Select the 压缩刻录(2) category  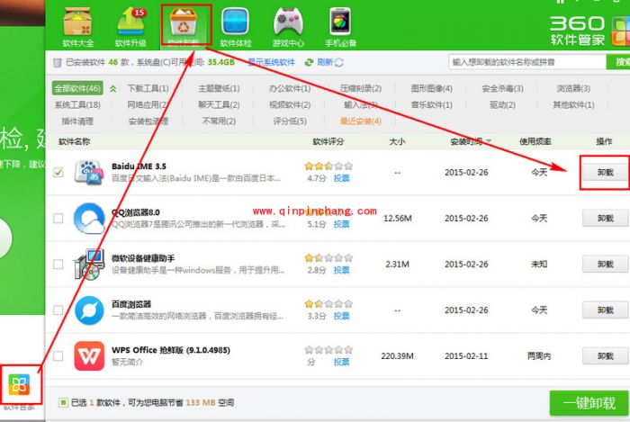[x=360, y=88]
